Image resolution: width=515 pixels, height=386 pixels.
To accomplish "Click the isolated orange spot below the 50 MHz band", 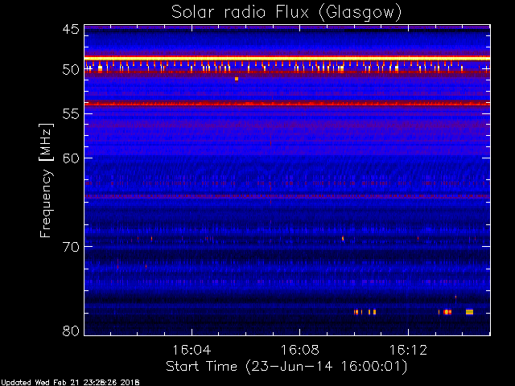I will [x=237, y=79].
